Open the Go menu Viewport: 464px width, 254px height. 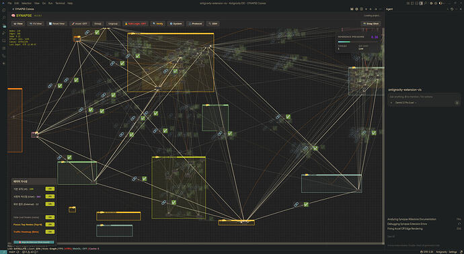point(44,3)
